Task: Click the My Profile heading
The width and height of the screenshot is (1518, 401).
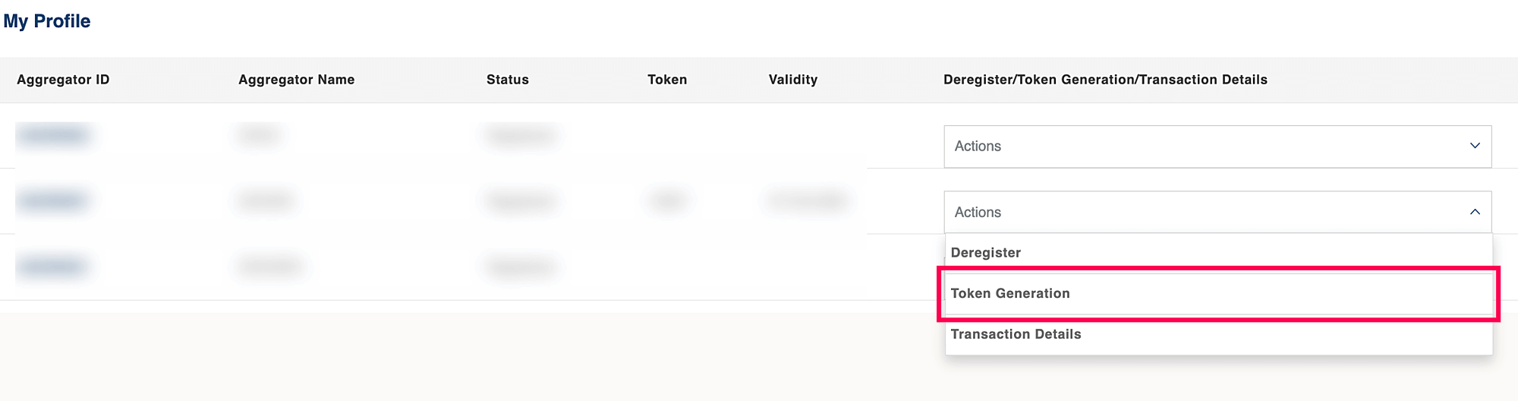Action: click(x=47, y=21)
